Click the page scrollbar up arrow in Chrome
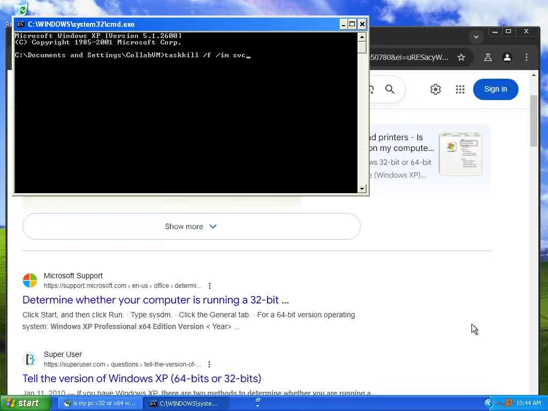The image size is (548, 411). click(x=534, y=75)
